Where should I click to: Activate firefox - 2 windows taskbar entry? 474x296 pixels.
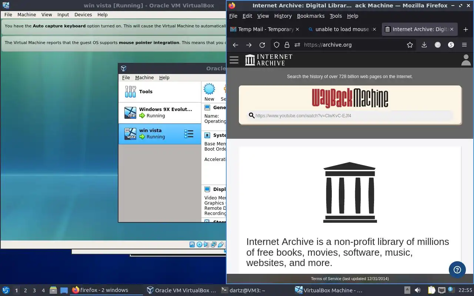tap(106, 290)
